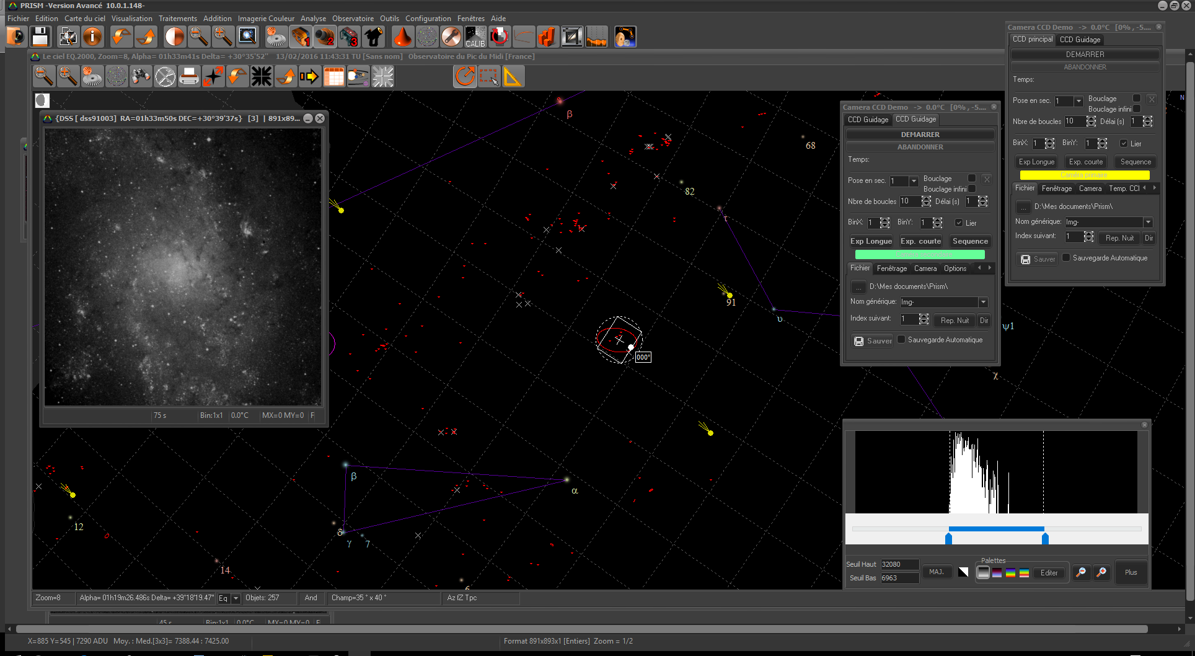Image resolution: width=1195 pixels, height=656 pixels.
Task: Click the Editer palette button
Action: [x=1049, y=572]
